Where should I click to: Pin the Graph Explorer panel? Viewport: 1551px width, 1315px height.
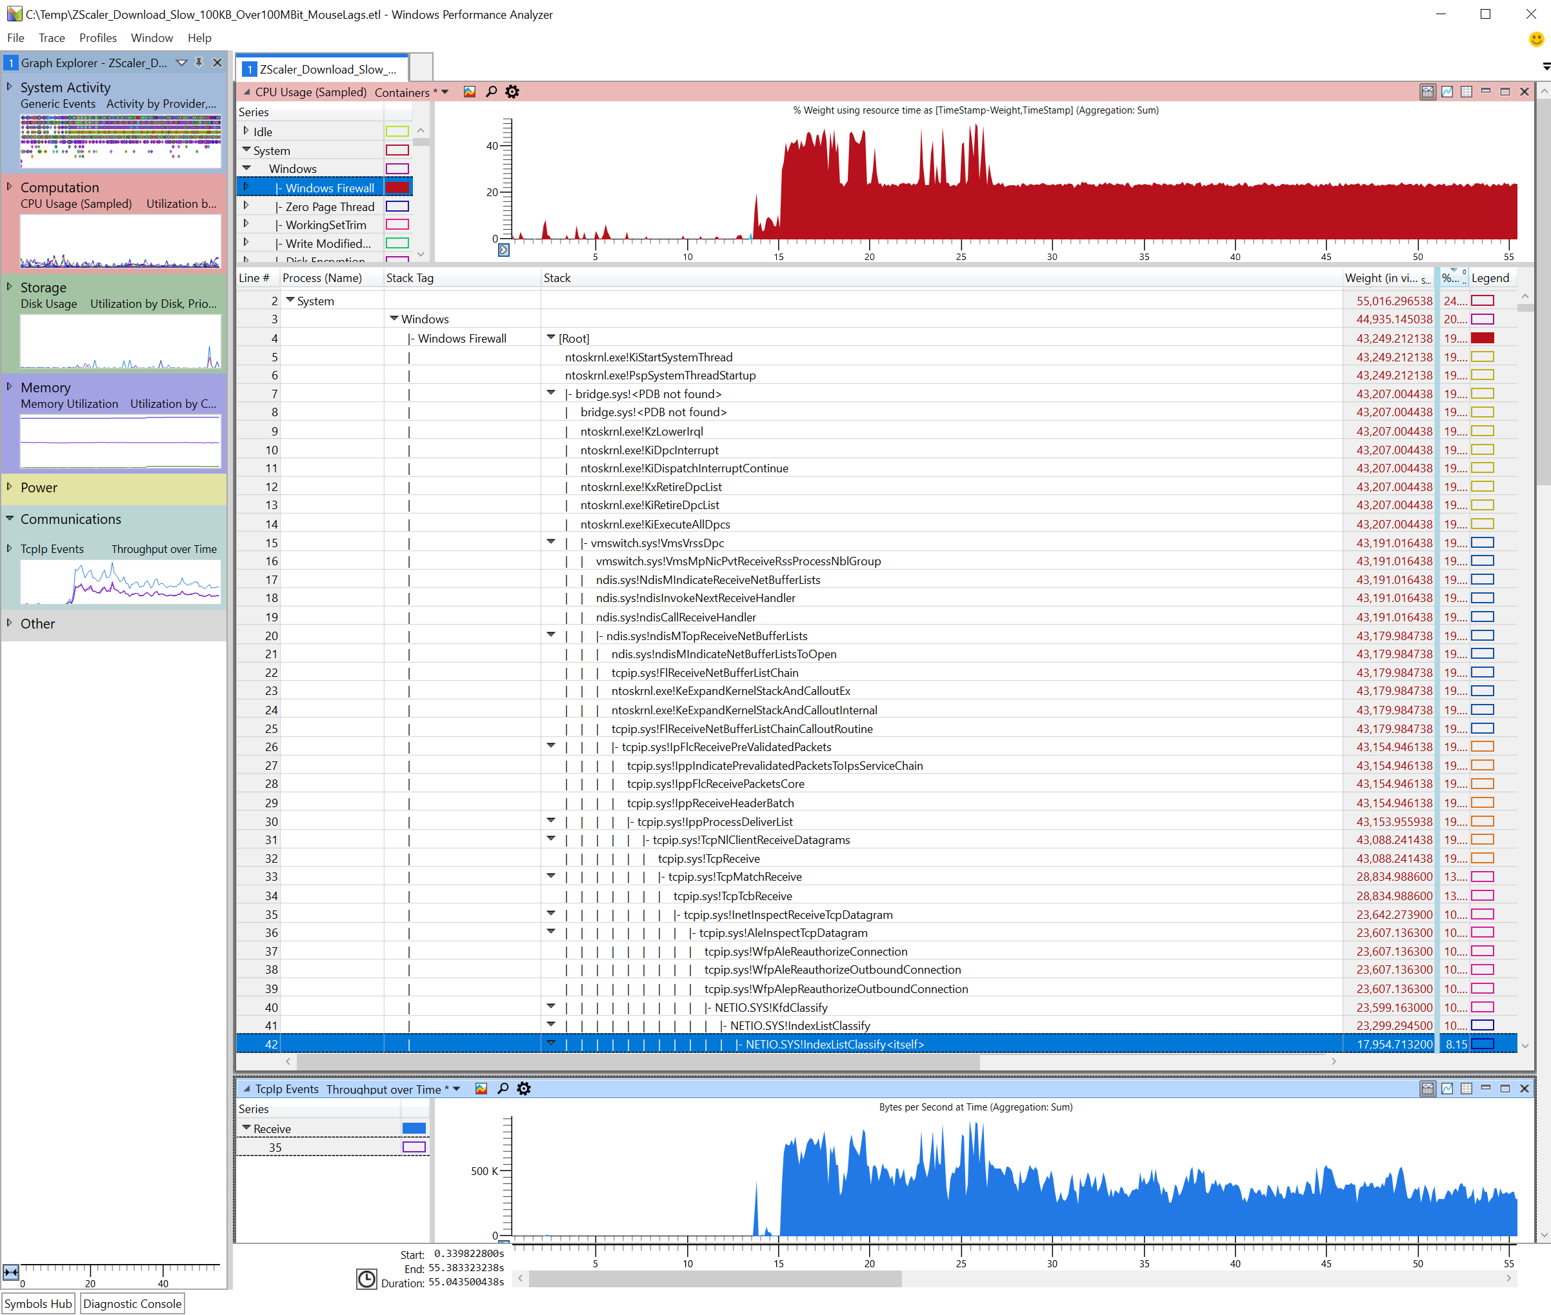point(199,63)
